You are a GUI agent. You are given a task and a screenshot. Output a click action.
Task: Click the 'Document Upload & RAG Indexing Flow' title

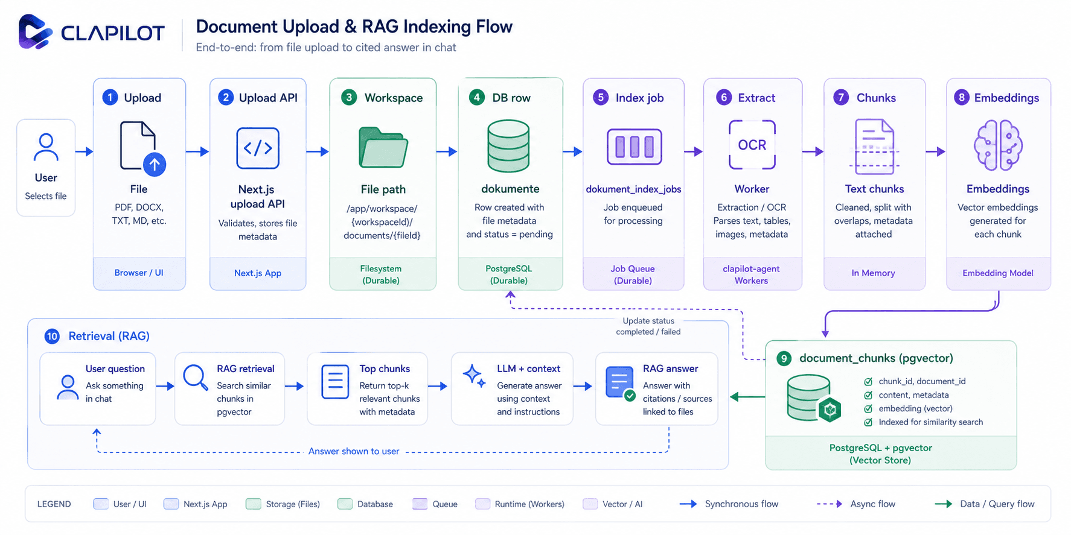[x=354, y=27]
